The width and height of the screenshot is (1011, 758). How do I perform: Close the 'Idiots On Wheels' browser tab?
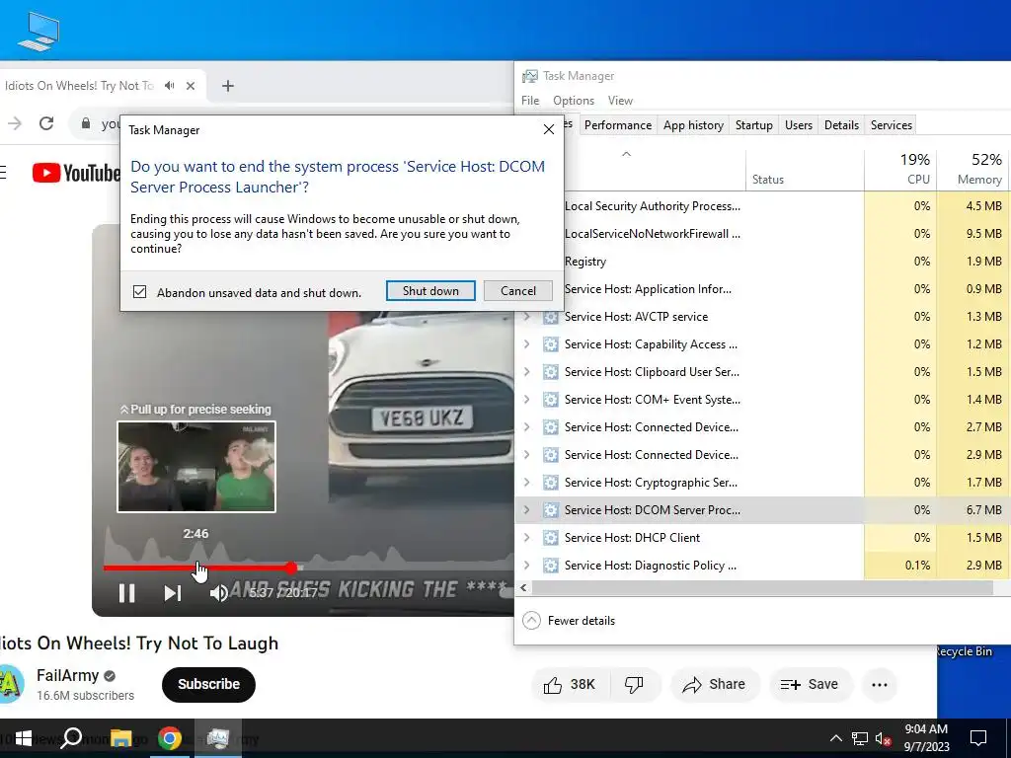tap(191, 86)
